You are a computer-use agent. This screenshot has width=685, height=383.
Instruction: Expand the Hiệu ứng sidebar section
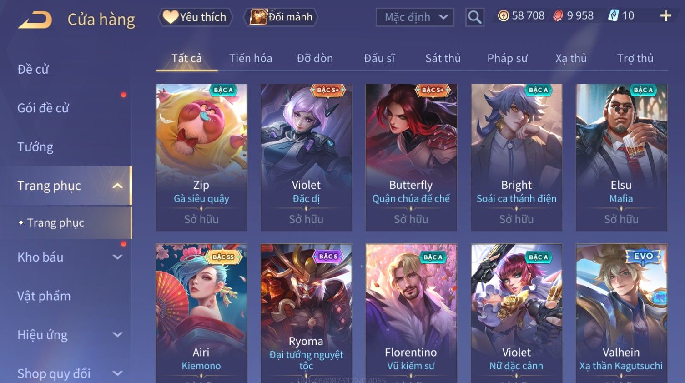click(117, 335)
